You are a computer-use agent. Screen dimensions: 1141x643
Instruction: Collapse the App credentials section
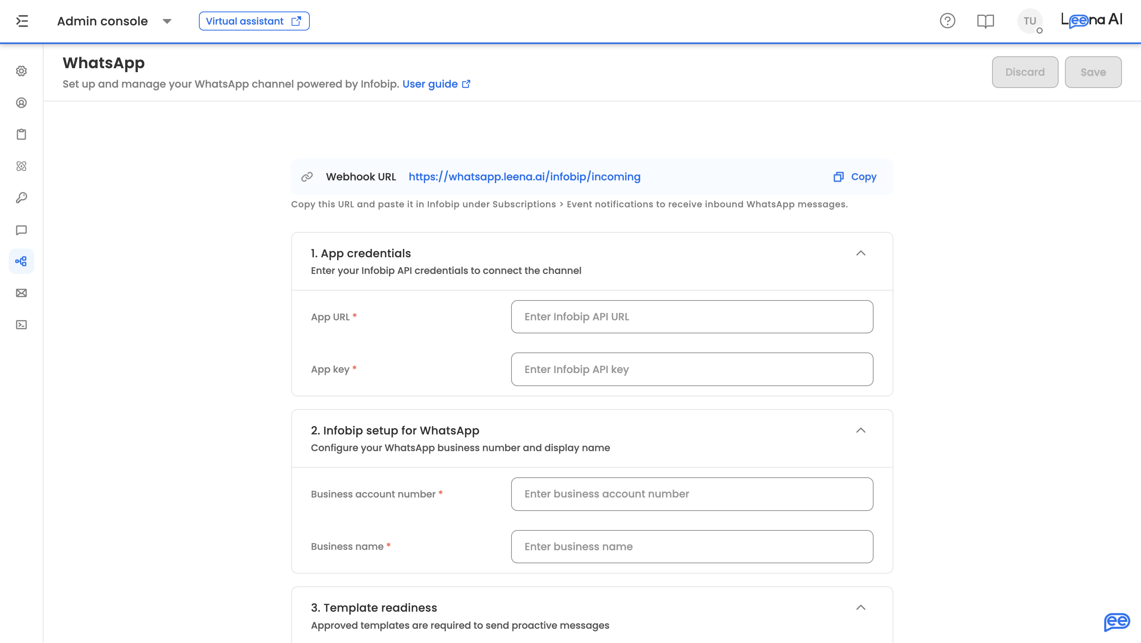[861, 253]
